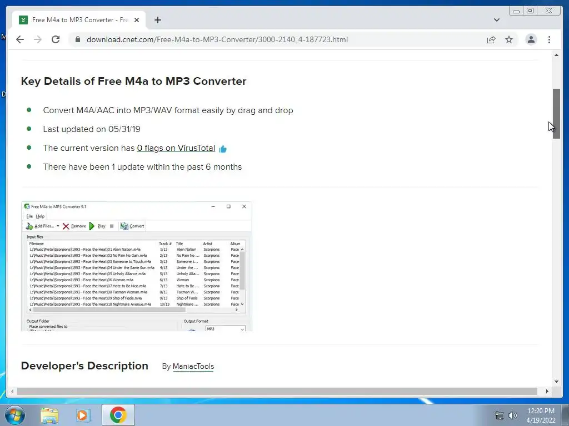Bookmark this page with the star icon
The image size is (569, 426).
509,39
